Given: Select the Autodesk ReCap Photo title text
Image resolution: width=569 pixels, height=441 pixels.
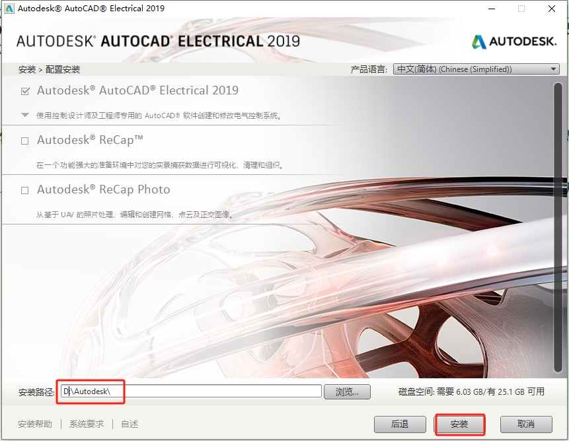Looking at the screenshot, I should 103,189.
